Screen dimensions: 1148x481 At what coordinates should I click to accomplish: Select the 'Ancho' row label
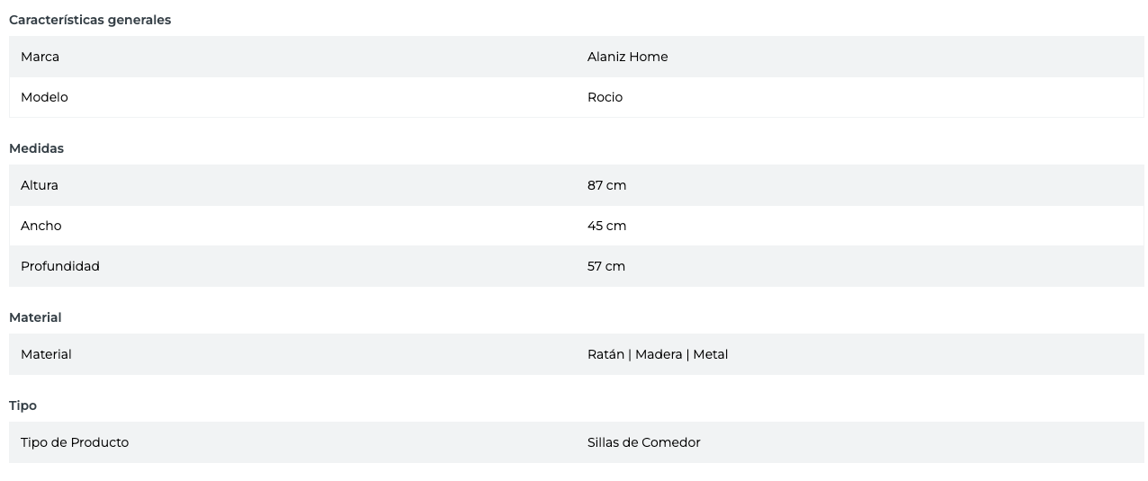point(41,226)
